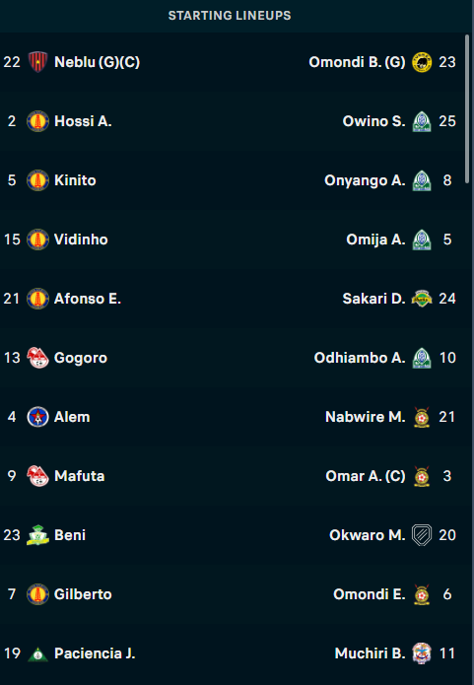Screen dimensions: 474x685
Task: Click the green crest beside Owino S.
Action: pyautogui.click(x=422, y=121)
